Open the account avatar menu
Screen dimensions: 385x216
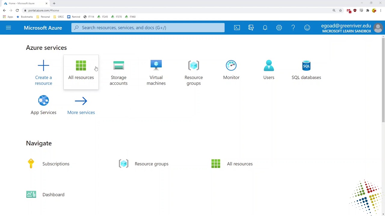[x=378, y=28]
